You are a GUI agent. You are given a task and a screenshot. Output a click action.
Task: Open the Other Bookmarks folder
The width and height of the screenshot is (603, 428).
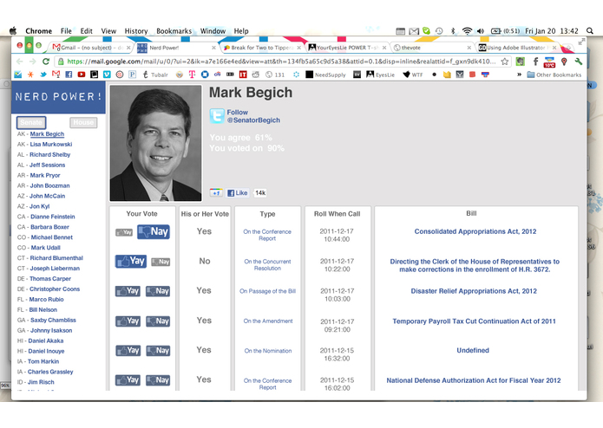pyautogui.click(x=554, y=75)
